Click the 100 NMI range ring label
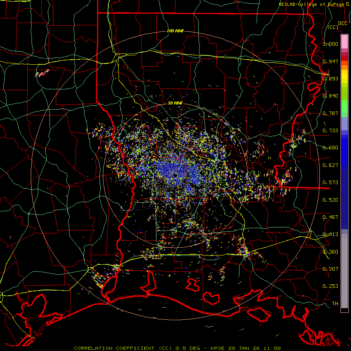The width and height of the screenshot is (351, 351). coord(175,31)
